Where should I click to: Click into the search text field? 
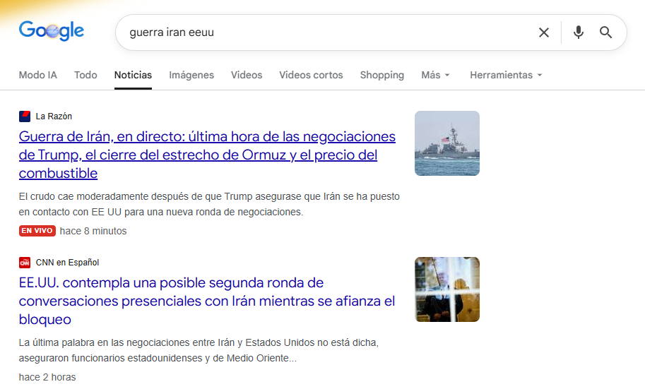tap(325, 32)
